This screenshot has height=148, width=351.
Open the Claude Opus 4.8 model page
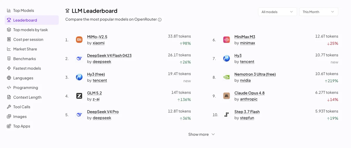tap(250, 93)
